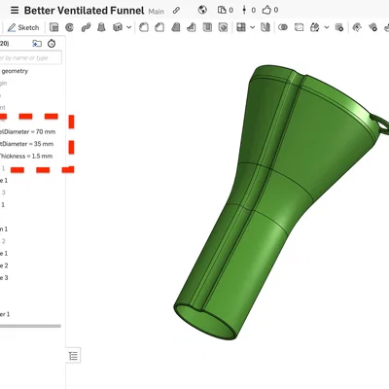The width and height of the screenshot is (389, 389).
Task: Click the link icon beside Main
Action: click(176, 11)
